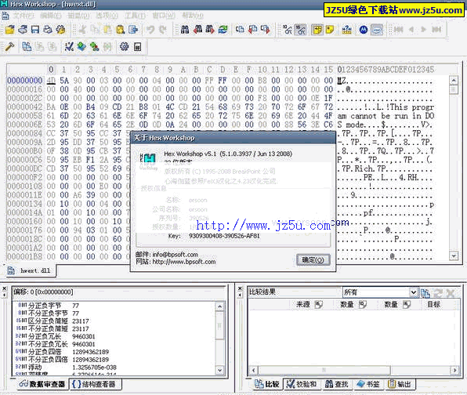Open the 文件(F) menu

click(x=24, y=16)
